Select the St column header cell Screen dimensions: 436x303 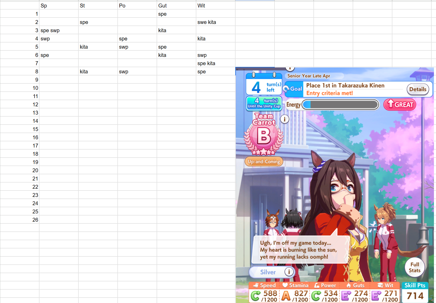98,6
